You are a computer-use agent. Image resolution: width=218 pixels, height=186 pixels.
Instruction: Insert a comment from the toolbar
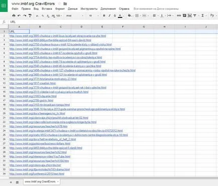[184, 16]
